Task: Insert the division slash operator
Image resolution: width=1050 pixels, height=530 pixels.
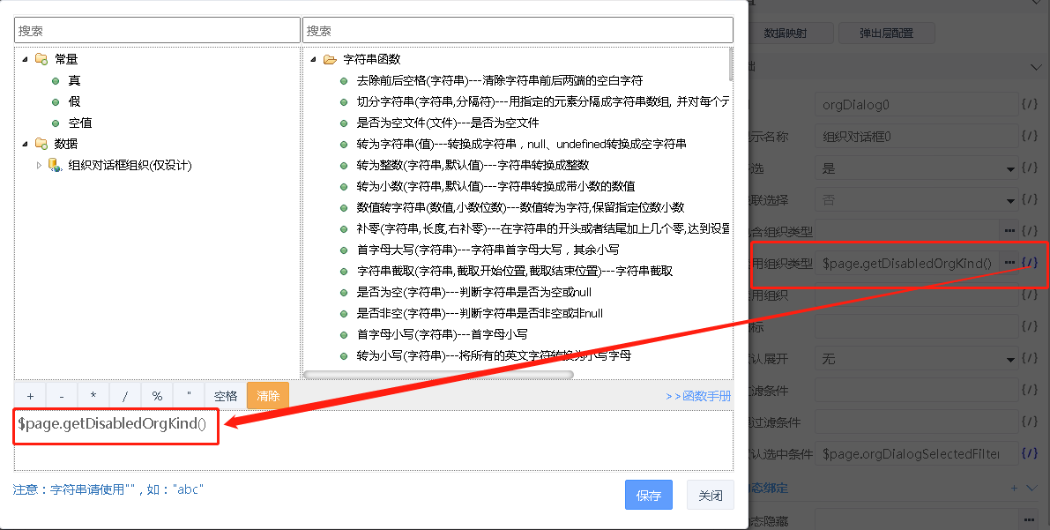Action: pyautogui.click(x=125, y=396)
